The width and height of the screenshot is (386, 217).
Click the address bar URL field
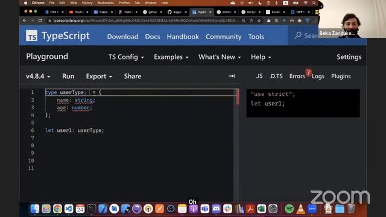(x=145, y=20)
